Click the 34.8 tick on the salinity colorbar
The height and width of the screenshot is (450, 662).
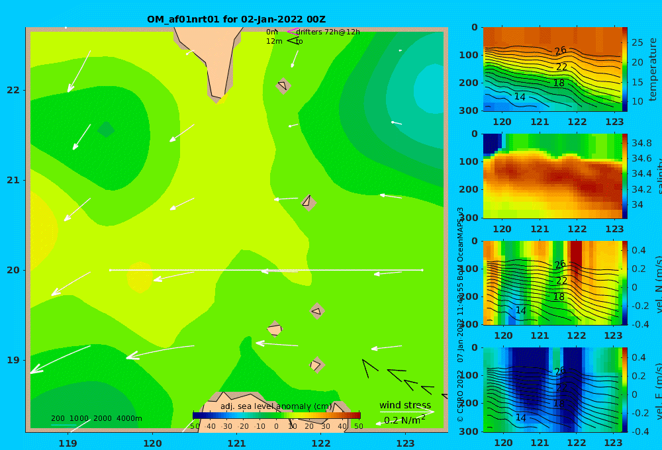pyautogui.click(x=641, y=143)
